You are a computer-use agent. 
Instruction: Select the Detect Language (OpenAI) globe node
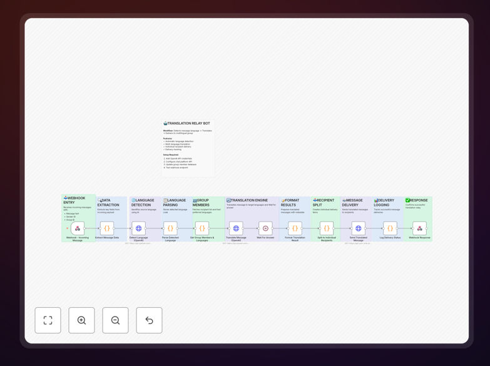coord(139,228)
